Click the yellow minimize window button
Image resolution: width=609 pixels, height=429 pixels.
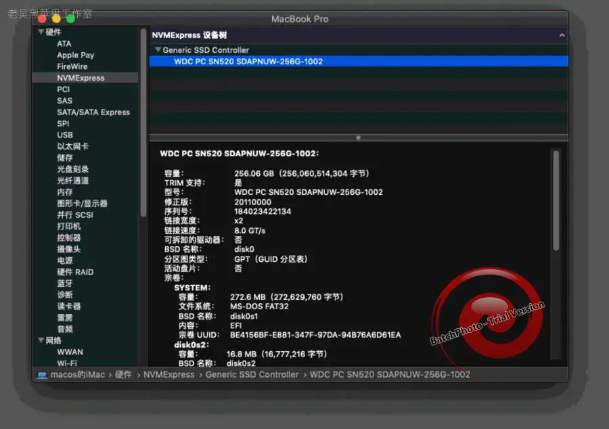(56, 19)
